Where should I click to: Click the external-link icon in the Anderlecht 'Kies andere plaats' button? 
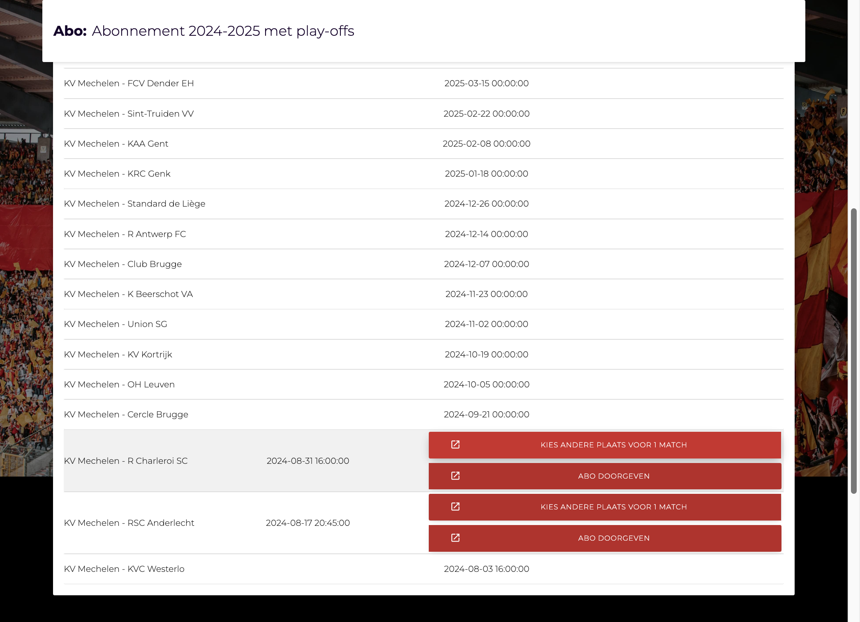[455, 507]
